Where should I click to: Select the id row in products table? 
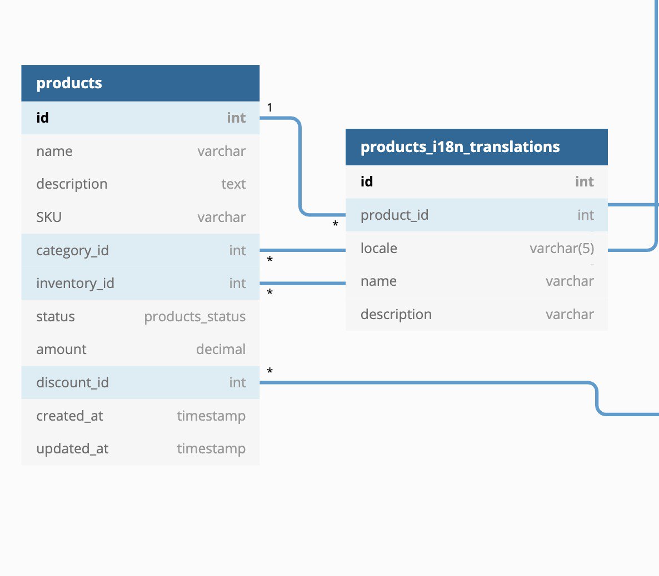(140, 118)
